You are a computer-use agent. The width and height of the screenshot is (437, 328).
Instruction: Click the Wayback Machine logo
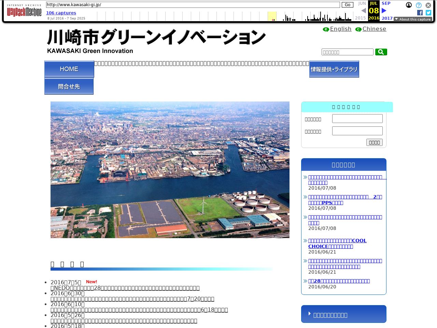[x=24, y=11]
